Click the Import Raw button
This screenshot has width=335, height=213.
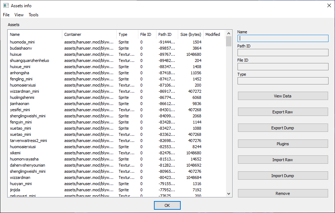pos(282,160)
